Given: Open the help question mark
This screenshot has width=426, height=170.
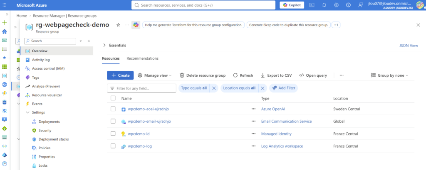Looking at the screenshot, I should [348, 5].
